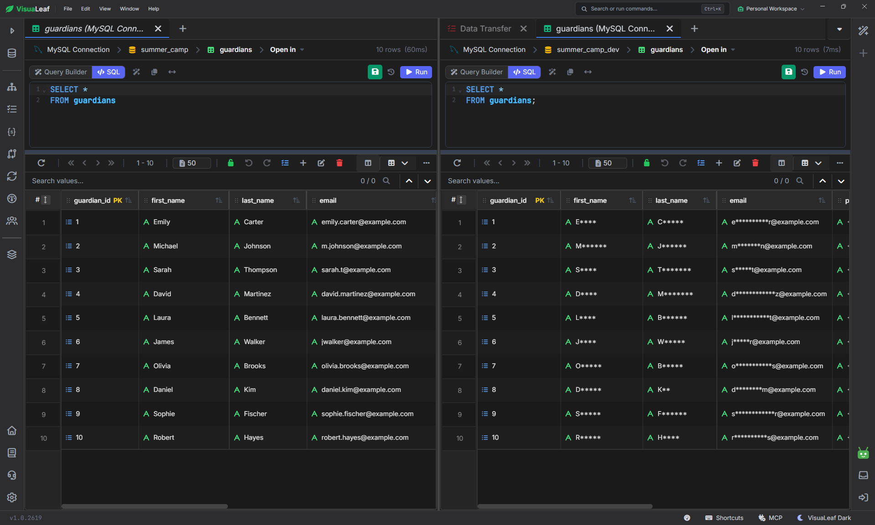The height and width of the screenshot is (525, 875).
Task: Toggle VisuaLeaf Dark theme in status bar
Action: [824, 518]
